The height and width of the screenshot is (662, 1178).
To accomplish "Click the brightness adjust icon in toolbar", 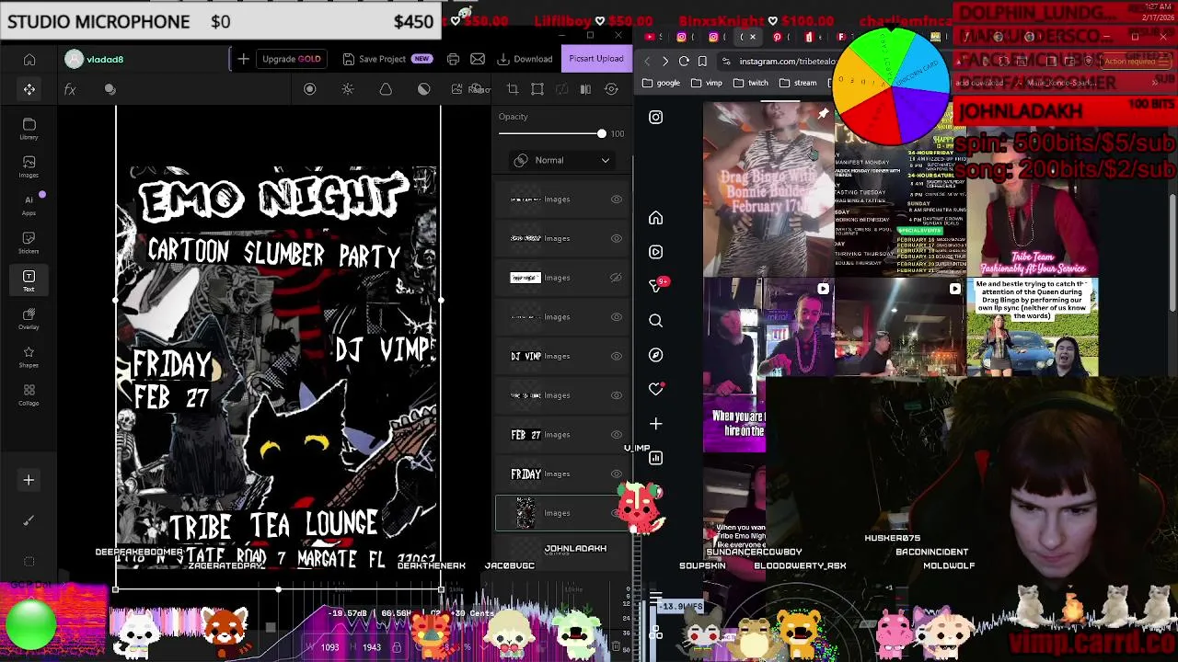I will [348, 89].
